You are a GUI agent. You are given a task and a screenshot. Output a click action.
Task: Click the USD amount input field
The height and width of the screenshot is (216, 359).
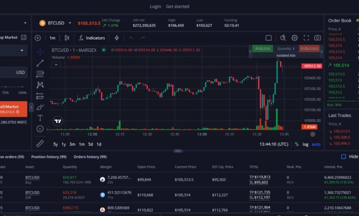click(13, 73)
